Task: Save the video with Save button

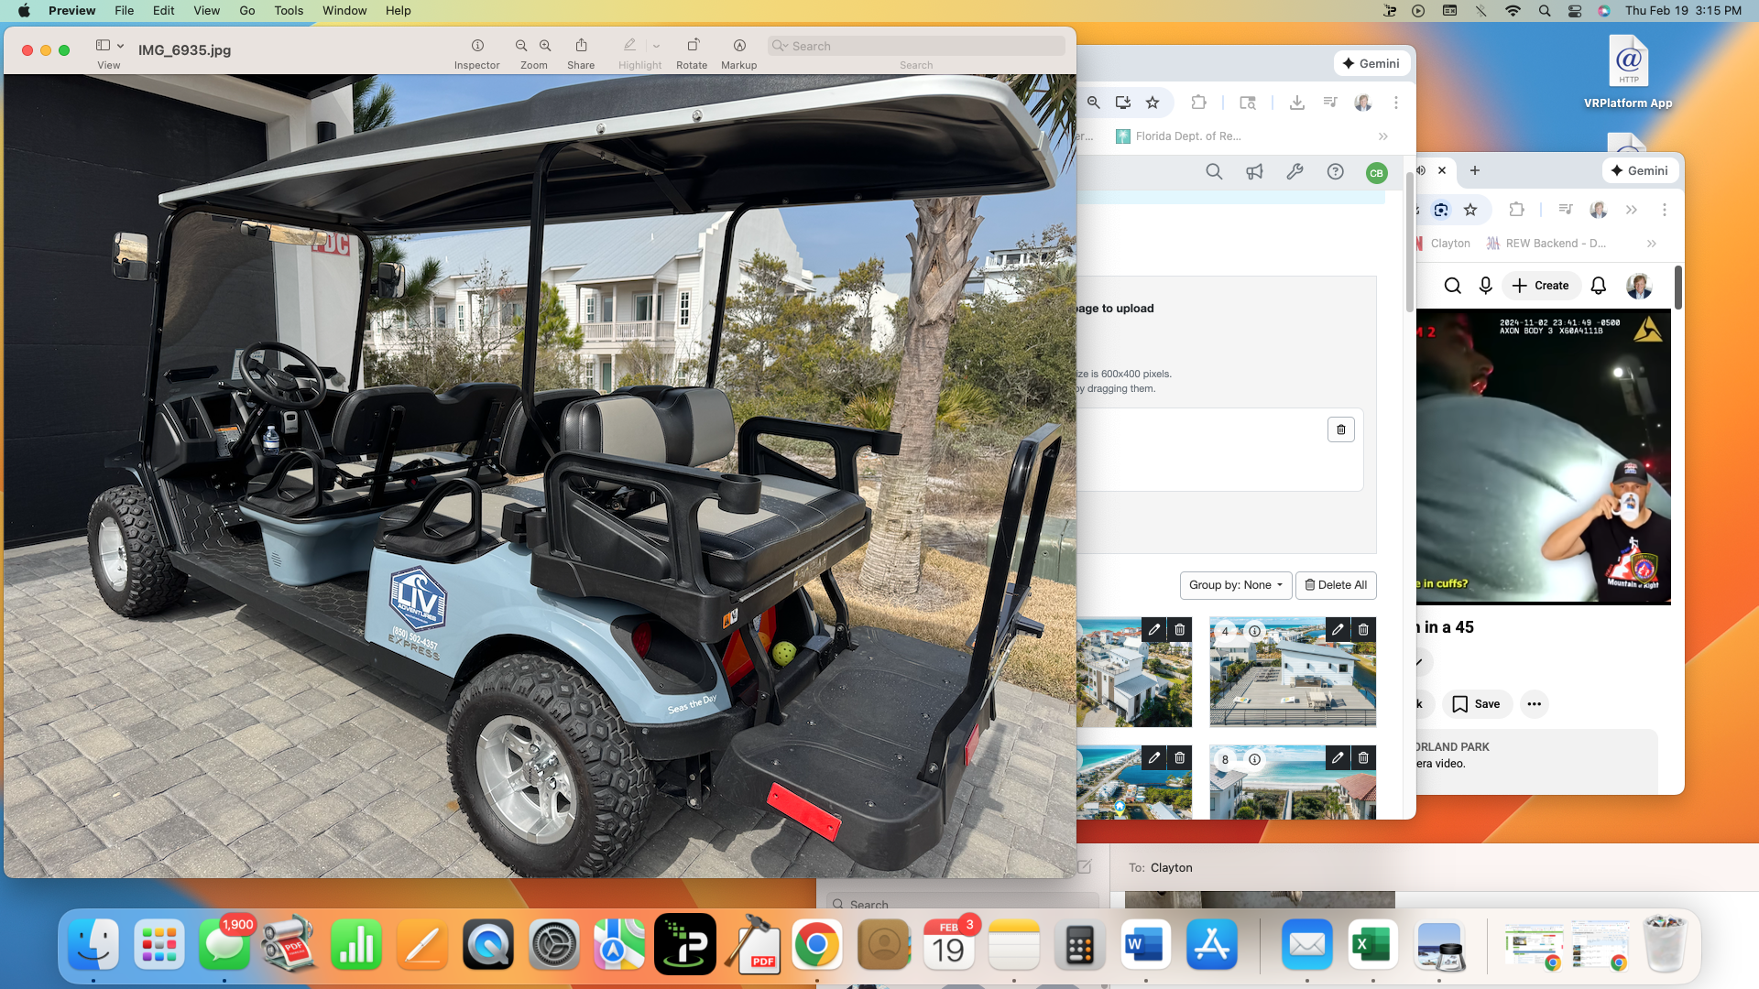Action: pos(1477,703)
